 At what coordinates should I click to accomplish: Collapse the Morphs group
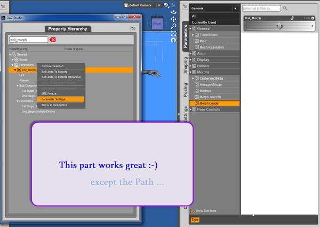tap(190, 72)
